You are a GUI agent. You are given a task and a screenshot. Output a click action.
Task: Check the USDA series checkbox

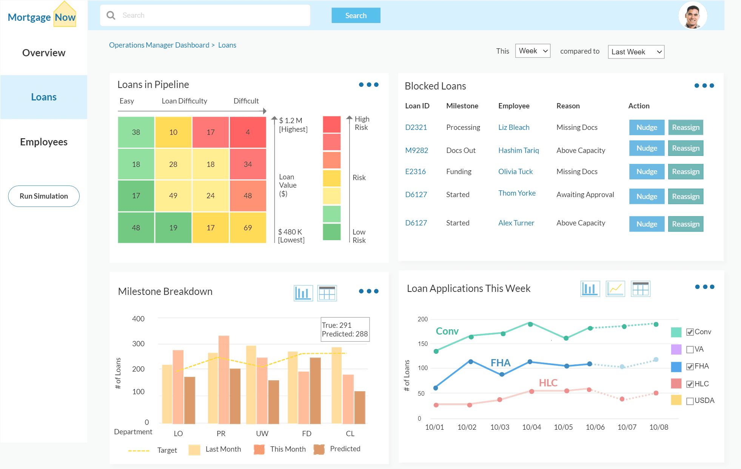(690, 401)
